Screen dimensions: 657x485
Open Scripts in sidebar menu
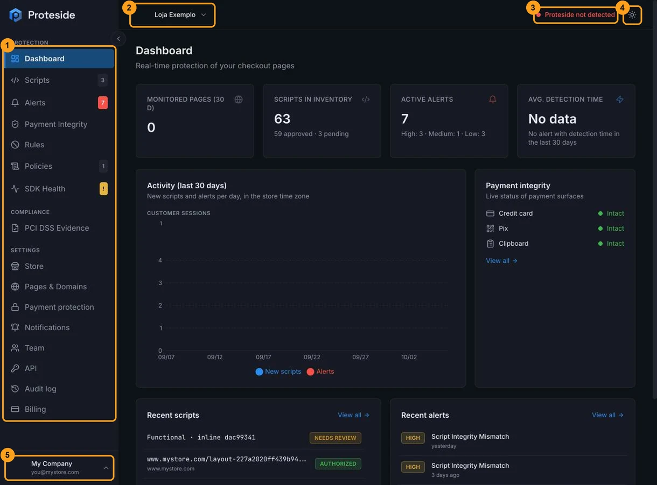coord(59,80)
